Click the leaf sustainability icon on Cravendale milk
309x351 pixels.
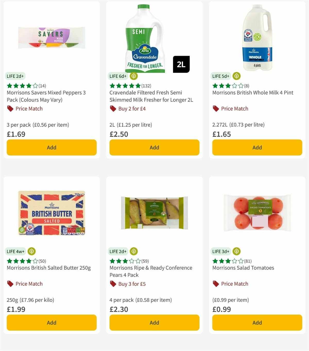133,76
